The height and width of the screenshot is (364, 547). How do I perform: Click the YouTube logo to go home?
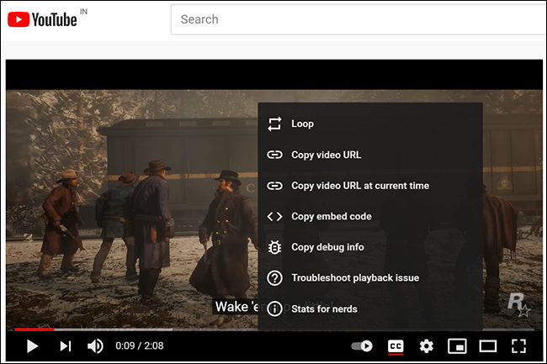pyautogui.click(x=42, y=19)
